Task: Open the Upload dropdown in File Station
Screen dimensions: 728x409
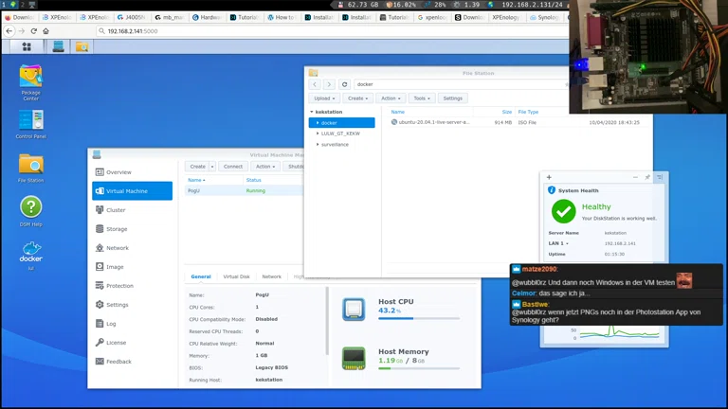Action: 324,98
